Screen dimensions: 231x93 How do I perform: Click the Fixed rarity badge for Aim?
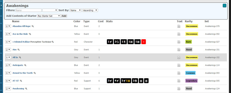pos(189,50)
